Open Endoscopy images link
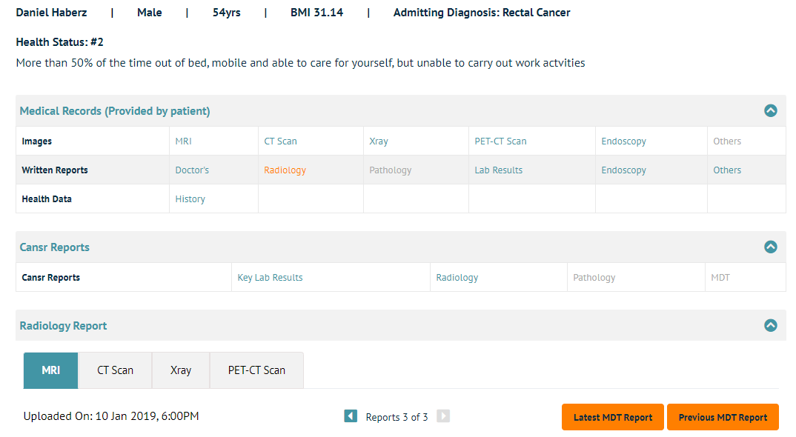The width and height of the screenshot is (796, 437). click(x=623, y=141)
